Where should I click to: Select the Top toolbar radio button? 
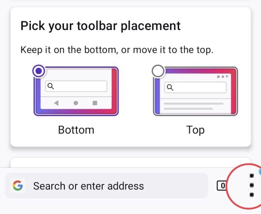point(158,71)
